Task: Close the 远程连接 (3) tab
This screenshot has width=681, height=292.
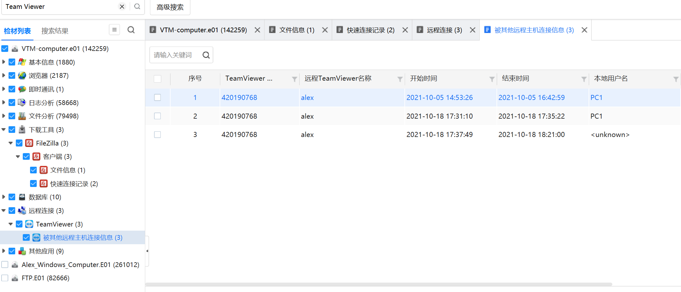Action: [472, 30]
